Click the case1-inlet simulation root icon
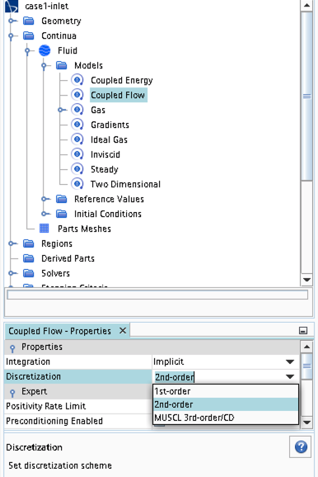The height and width of the screenshot is (477, 318). pos(12,6)
